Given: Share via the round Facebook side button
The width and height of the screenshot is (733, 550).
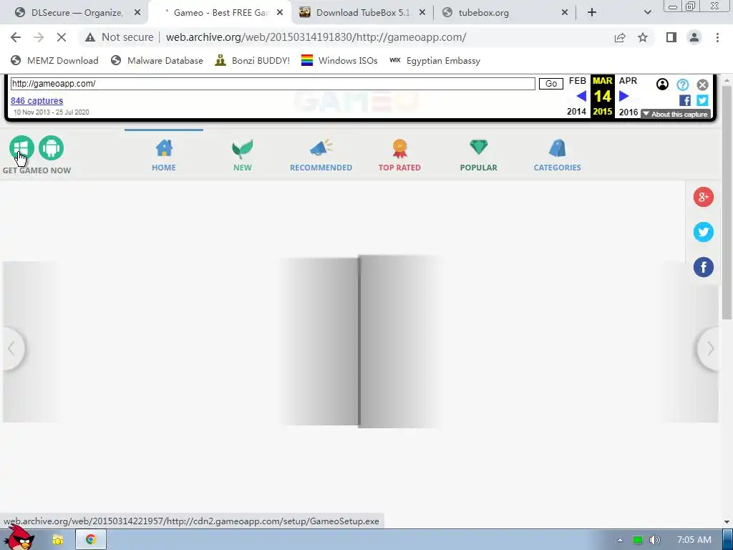Looking at the screenshot, I should tap(704, 267).
